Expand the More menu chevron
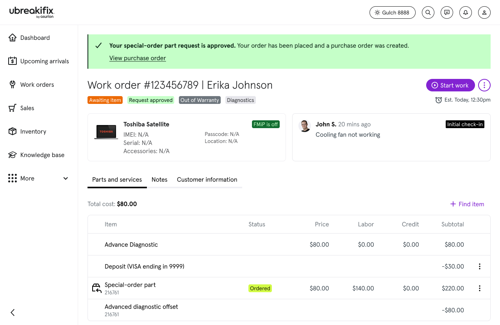 coord(66,179)
